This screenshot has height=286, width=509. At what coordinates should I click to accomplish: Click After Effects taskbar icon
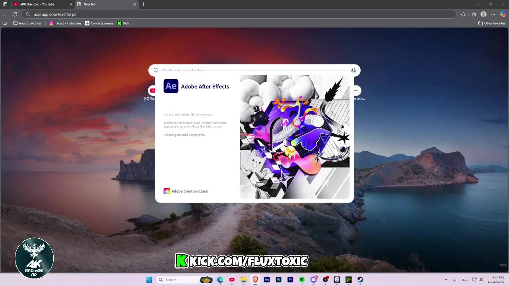(x=267, y=280)
